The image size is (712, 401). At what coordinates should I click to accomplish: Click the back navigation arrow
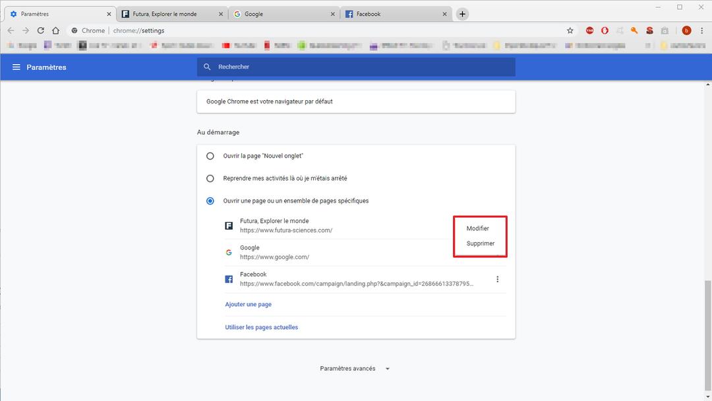point(11,30)
